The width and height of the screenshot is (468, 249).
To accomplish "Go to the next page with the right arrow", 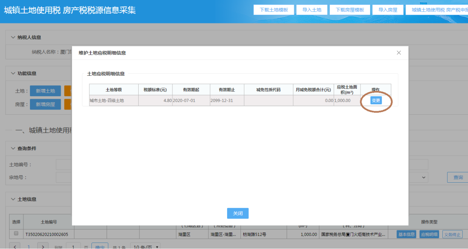I will 42,246.
